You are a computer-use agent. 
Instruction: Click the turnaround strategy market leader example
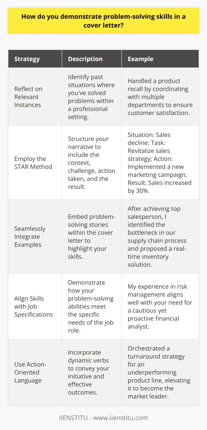(x=160, y=372)
